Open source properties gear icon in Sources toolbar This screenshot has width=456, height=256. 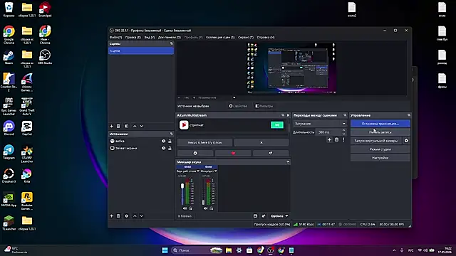[x=127, y=216]
